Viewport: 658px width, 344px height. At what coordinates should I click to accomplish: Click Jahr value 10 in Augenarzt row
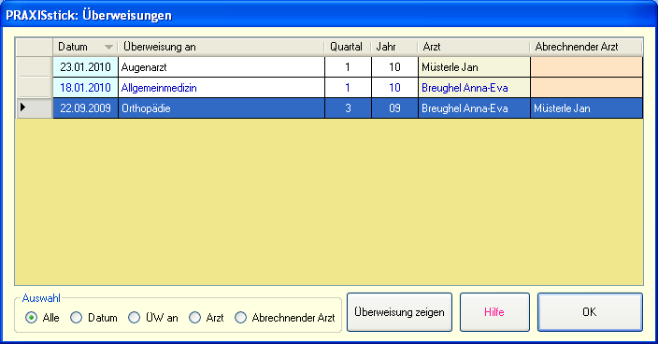[x=394, y=67]
